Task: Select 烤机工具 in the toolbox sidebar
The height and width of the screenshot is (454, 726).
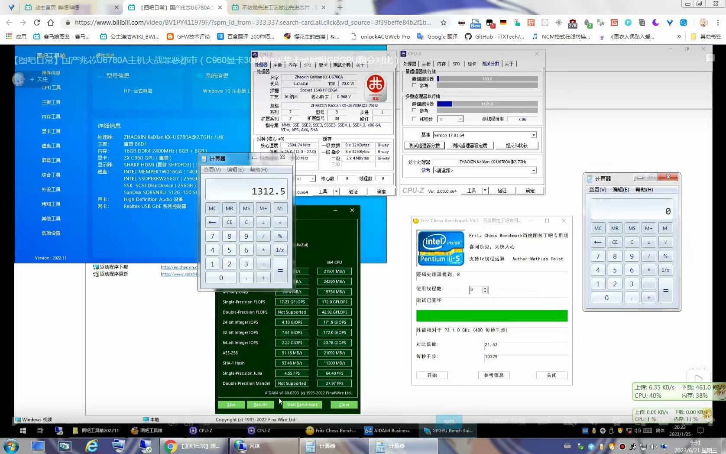Action: pyautogui.click(x=51, y=204)
